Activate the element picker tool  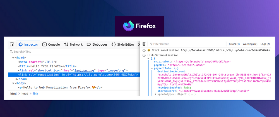tap(12, 44)
